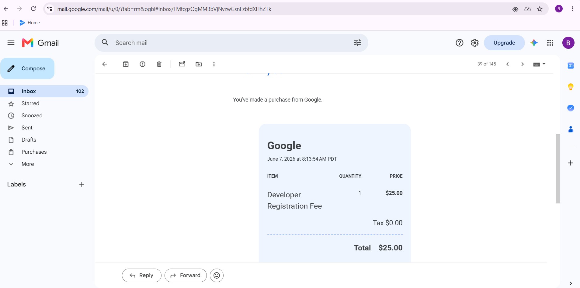Open tab groups grid icon in bookmarks bar
Viewport: 580px width, 288px height.
5,23
